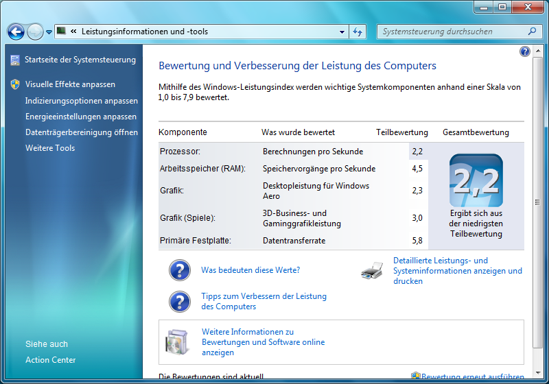The height and width of the screenshot is (384, 549).
Task: Click the question icon beside Tipps zum Verbessern
Action: 180,302
